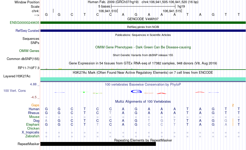
Task: Select the Rhesus alignment row label
Action: (34, 113)
